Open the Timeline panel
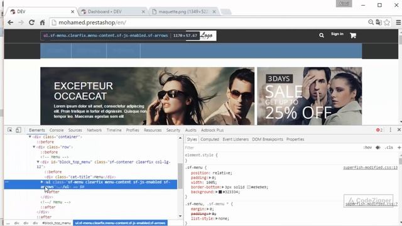Screen dimensions: 402x226 pos(114,130)
